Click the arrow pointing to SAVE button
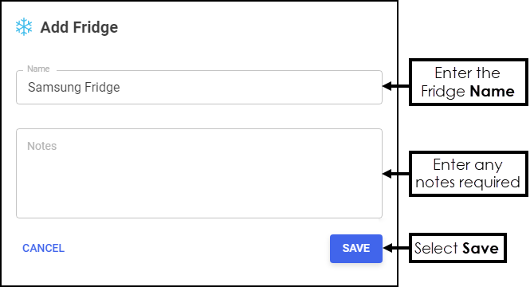The width and height of the screenshot is (530, 287). (396, 248)
